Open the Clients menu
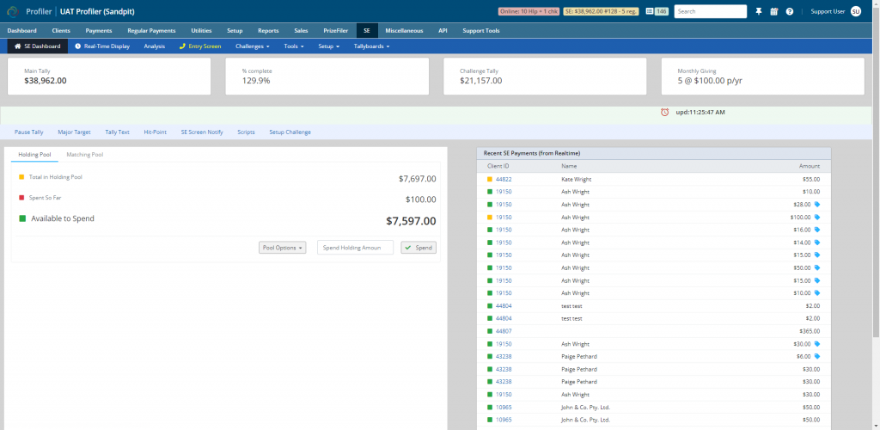The image size is (880, 430). [61, 30]
